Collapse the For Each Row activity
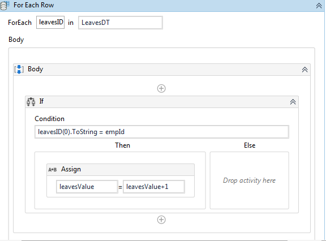Screen dimensions: 326x241 pyautogui.click(x=319, y=6)
